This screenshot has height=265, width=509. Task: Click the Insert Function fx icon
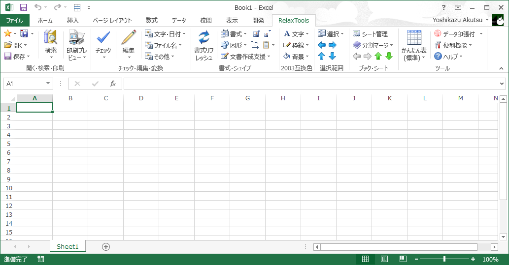(113, 84)
